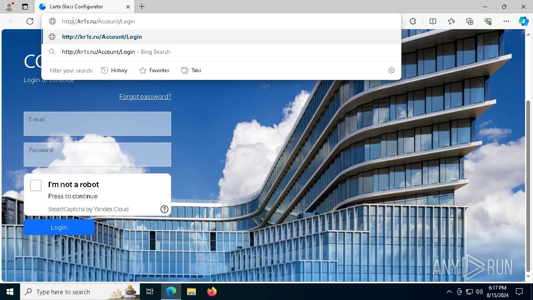Click the blue Login button

(59, 227)
